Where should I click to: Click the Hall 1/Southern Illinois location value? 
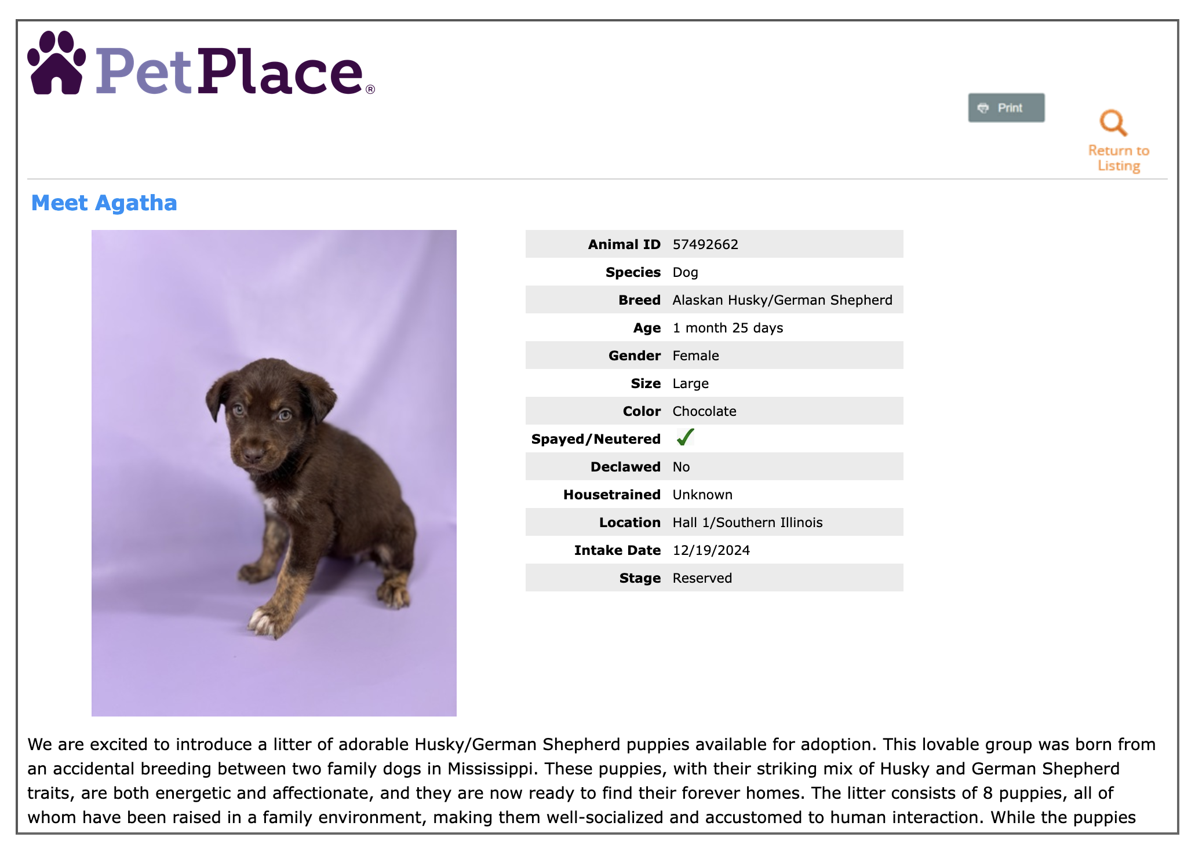click(x=747, y=522)
